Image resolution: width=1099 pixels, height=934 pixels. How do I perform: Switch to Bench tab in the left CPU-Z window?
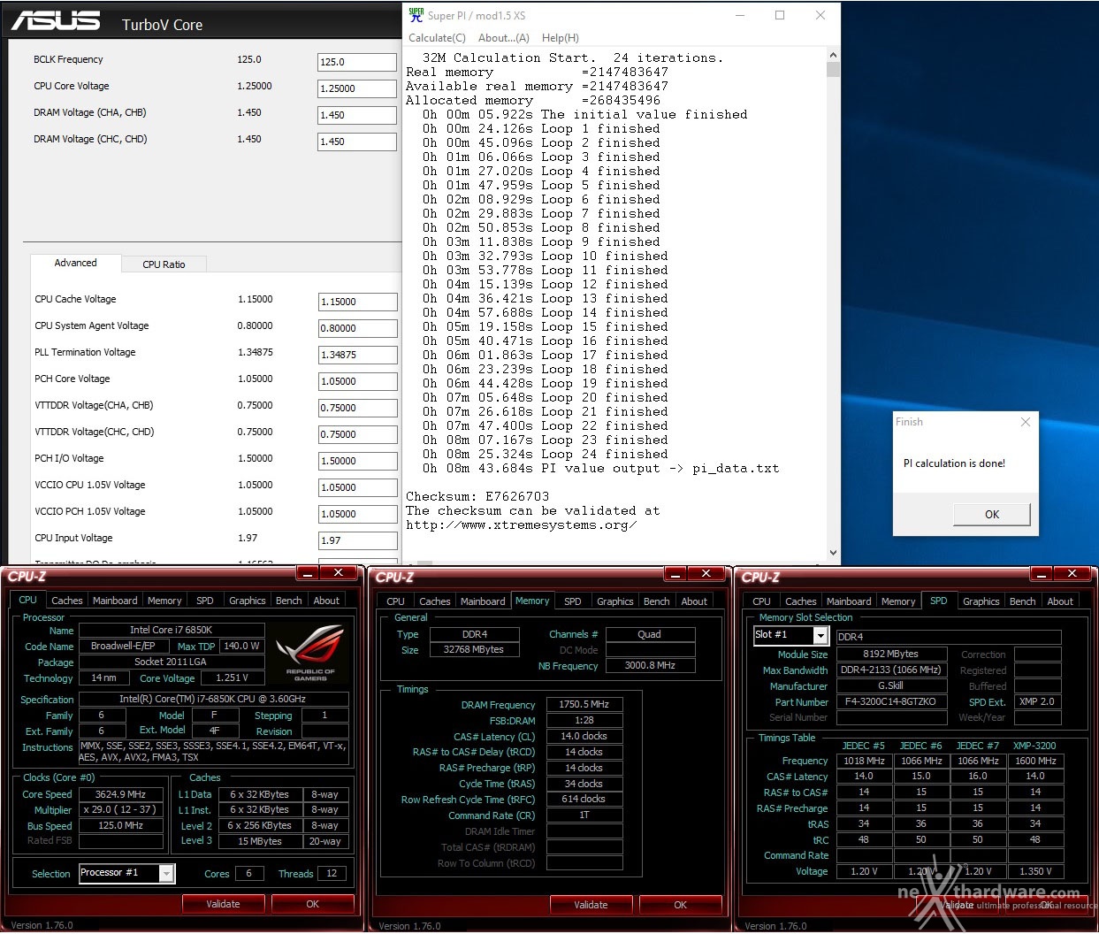point(289,601)
